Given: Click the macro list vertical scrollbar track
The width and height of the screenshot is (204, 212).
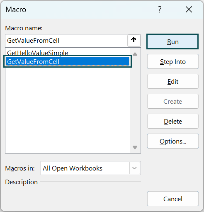Looking at the screenshot, I should 135,101.
